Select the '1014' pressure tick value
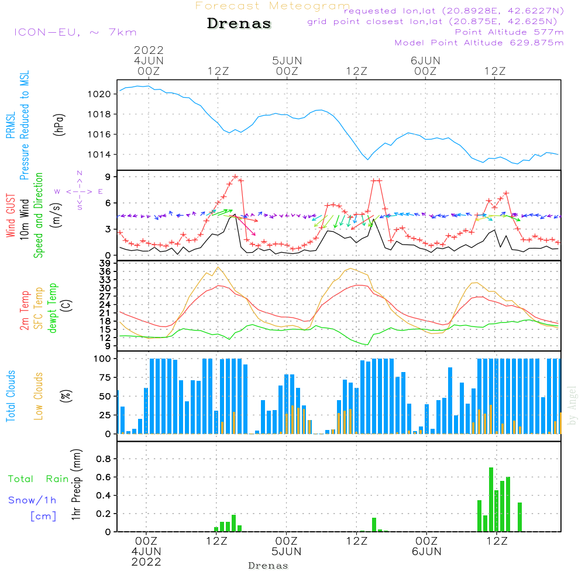Screen dimensions: 585x585 pyautogui.click(x=99, y=155)
